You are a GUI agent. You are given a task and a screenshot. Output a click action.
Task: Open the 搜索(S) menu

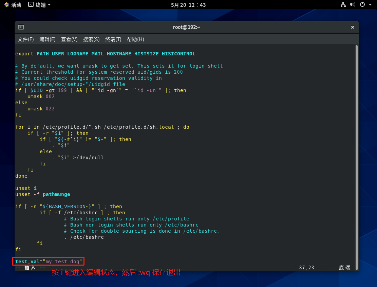click(x=91, y=39)
